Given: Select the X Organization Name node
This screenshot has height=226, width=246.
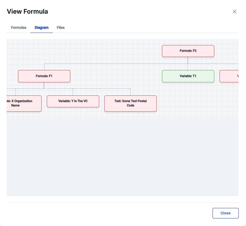Looking at the screenshot, I should 24,104.
